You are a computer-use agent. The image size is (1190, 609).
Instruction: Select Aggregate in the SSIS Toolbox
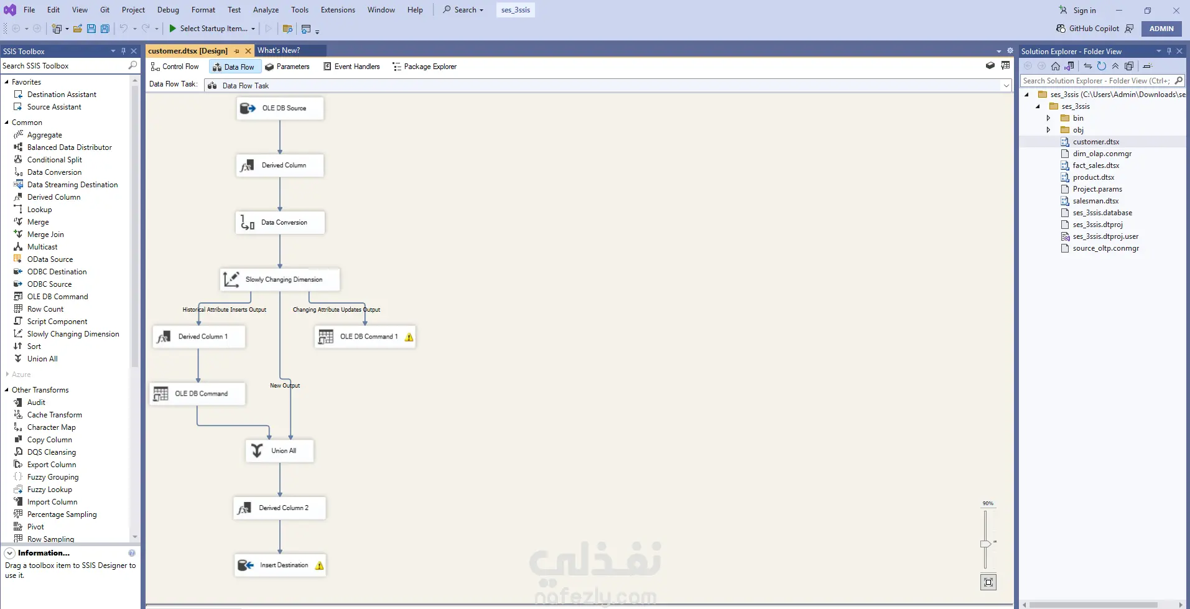click(x=45, y=135)
